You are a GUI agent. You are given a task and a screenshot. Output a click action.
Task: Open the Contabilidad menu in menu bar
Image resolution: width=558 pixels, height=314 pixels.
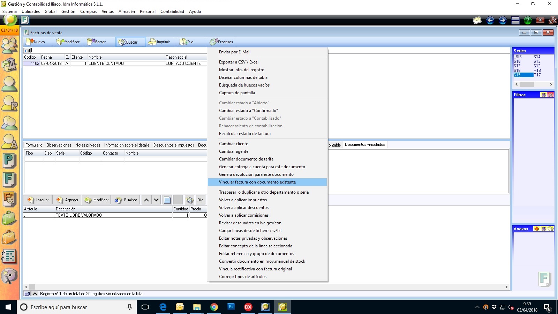[172, 12]
